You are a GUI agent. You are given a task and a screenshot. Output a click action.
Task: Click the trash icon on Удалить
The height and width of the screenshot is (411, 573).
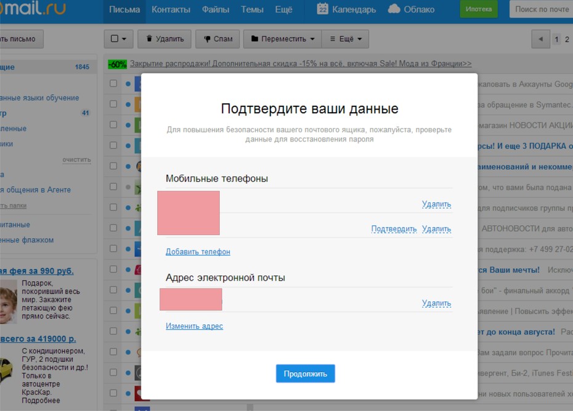[149, 38]
